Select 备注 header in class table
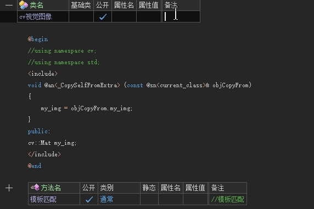Viewport: 314px width, 209px height. (x=181, y=5)
